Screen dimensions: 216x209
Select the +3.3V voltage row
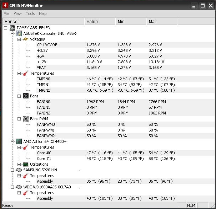click(x=125, y=50)
